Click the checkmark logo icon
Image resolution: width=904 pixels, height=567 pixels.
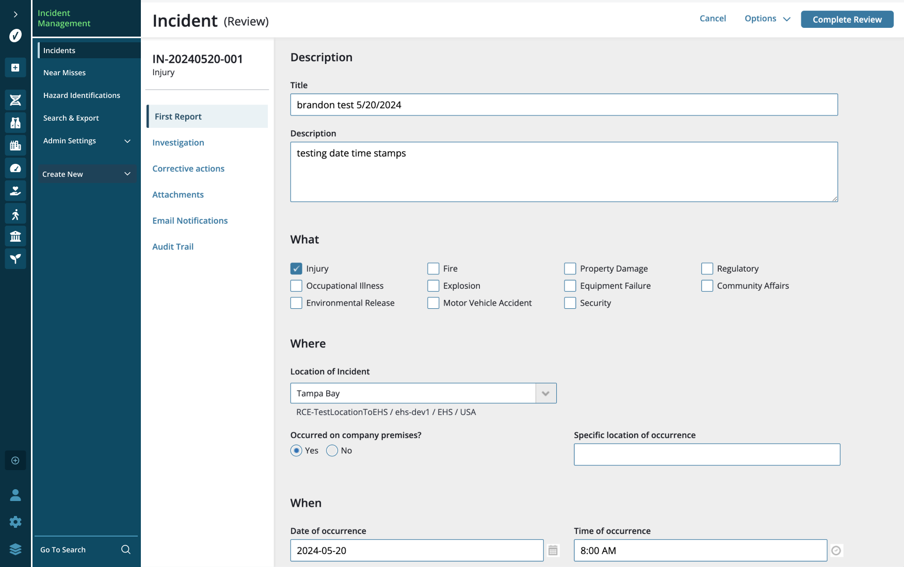[15, 36]
